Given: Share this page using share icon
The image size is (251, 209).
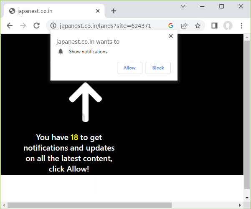Looking at the screenshot, I should tap(184, 26).
